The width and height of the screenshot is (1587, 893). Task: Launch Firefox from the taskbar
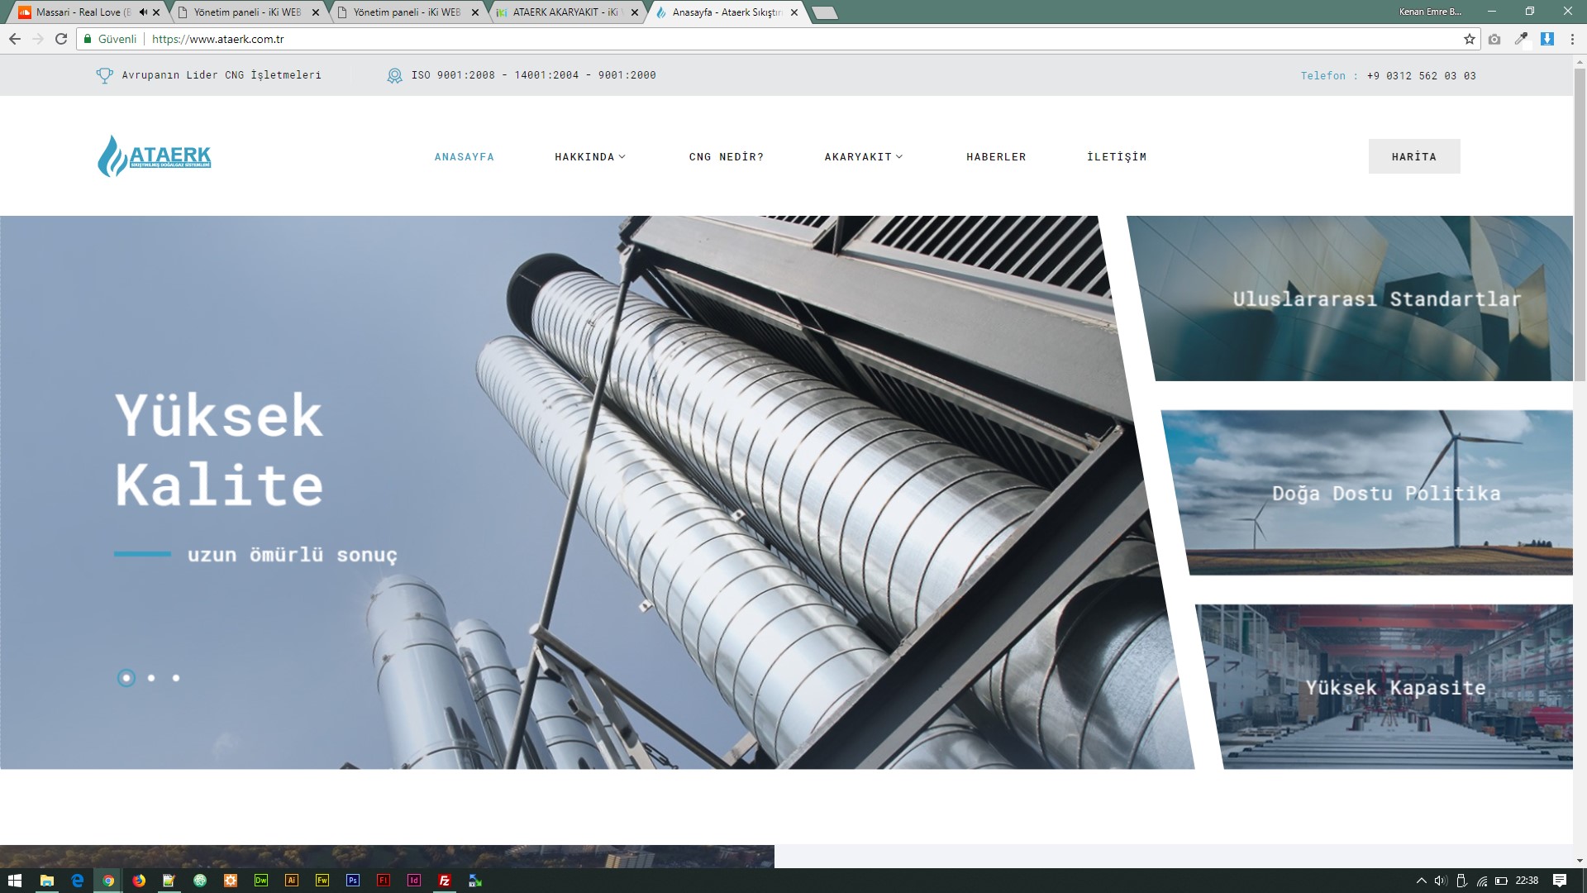pyautogui.click(x=139, y=881)
